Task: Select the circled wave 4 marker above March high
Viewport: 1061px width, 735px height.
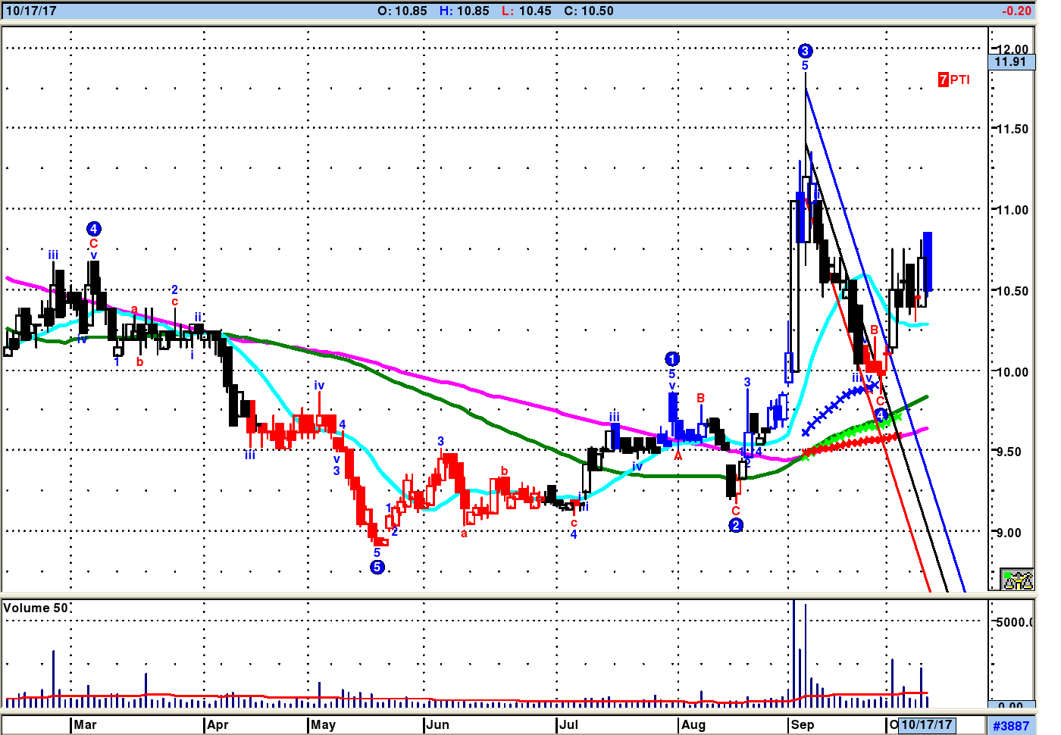Action: coord(93,229)
